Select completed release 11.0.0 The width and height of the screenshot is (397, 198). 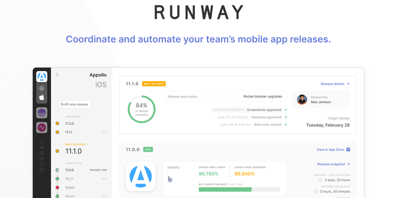pyautogui.click(x=69, y=170)
